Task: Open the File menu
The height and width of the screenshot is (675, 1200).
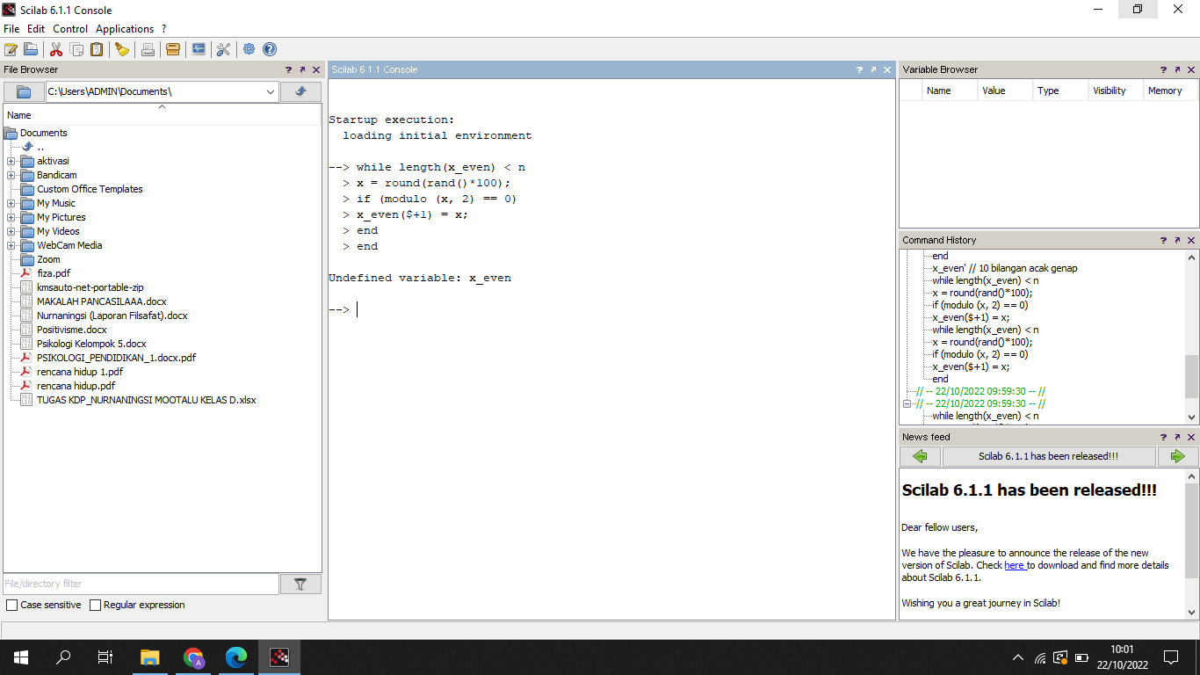Action: [11, 29]
